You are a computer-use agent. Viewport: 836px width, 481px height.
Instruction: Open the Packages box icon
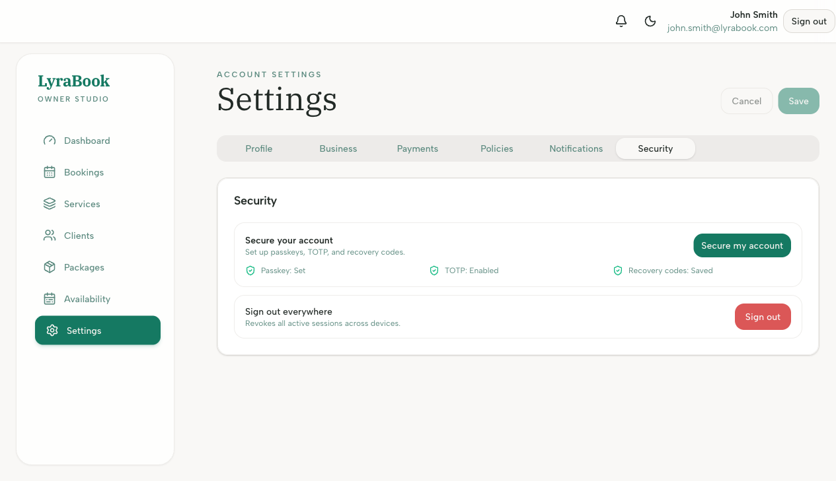tap(49, 267)
